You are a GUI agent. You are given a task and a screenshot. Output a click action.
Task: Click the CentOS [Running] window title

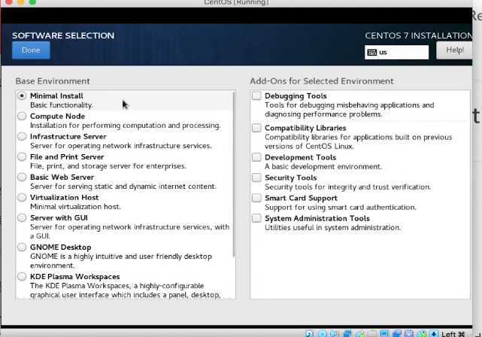pos(236,2)
